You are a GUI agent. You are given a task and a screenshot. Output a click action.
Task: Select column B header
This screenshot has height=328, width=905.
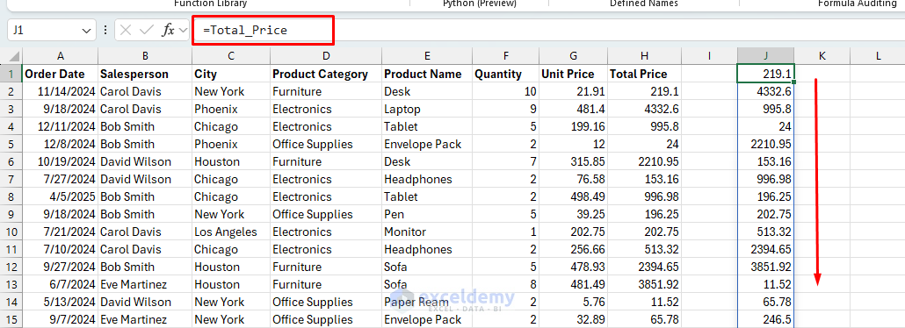click(145, 56)
